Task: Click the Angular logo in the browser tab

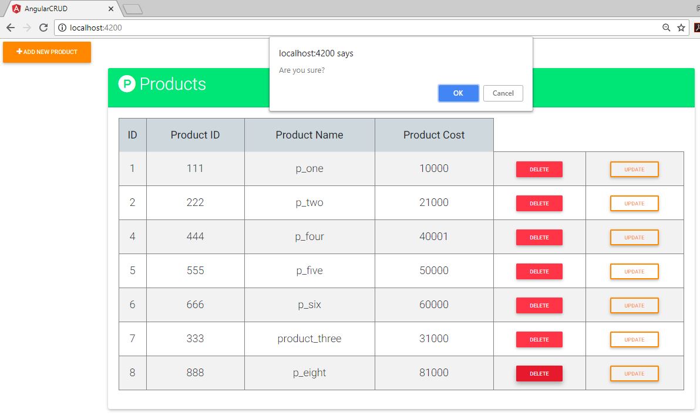Action: click(x=17, y=8)
